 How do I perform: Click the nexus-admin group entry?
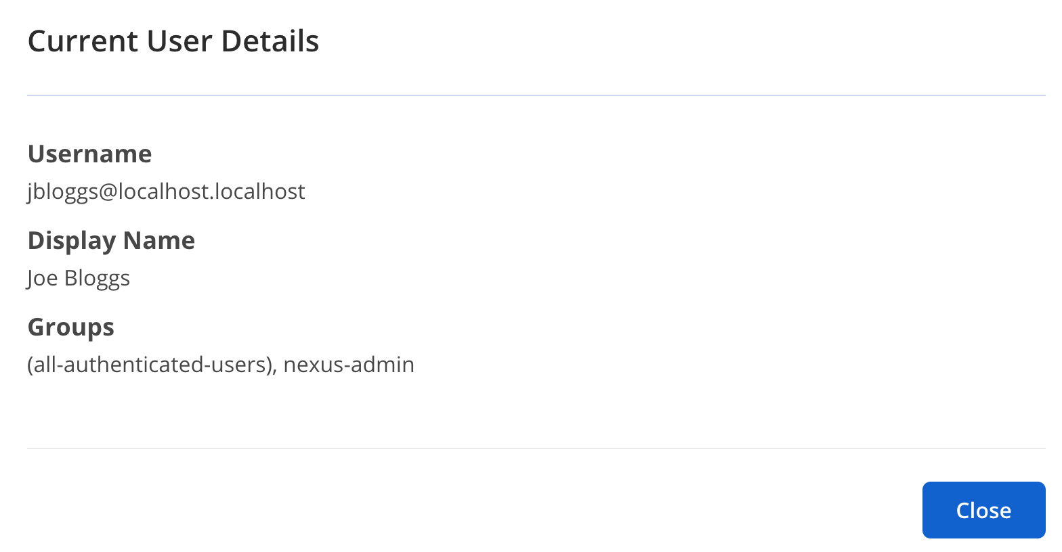pos(349,365)
